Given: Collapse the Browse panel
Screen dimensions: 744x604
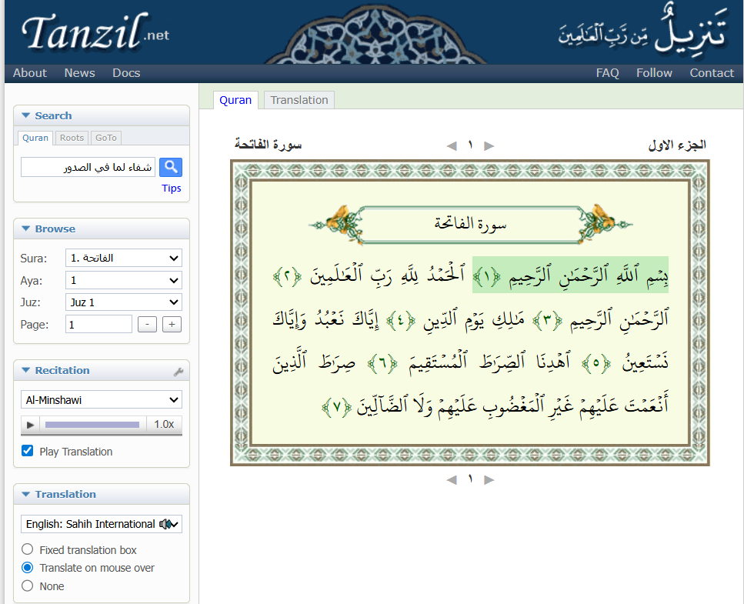Looking at the screenshot, I should coord(26,229).
